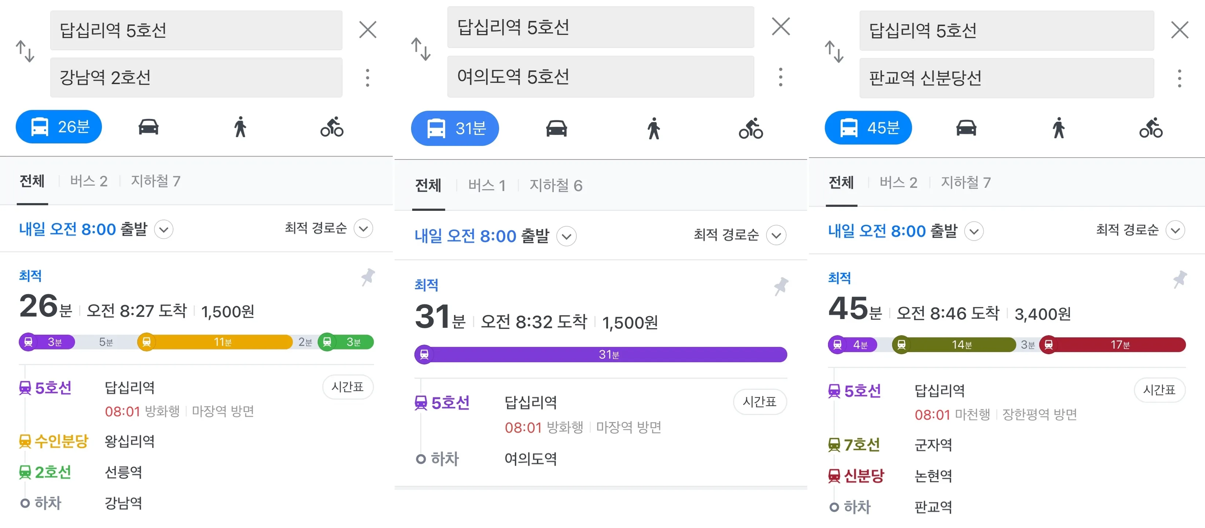This screenshot has height=528, width=1205.
Task: Switch to car directions in the 31분 panel
Action: coord(556,128)
